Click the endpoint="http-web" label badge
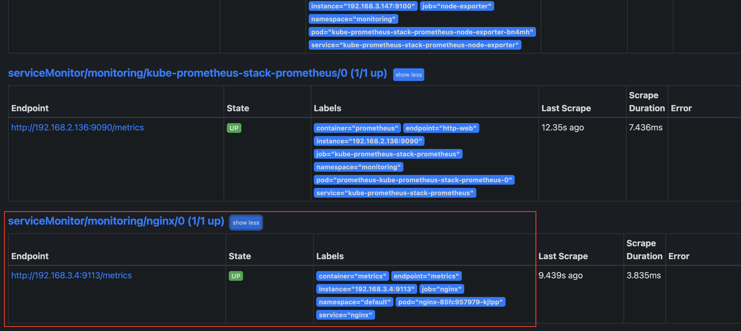Viewport: 741px width, 331px height. tap(441, 128)
